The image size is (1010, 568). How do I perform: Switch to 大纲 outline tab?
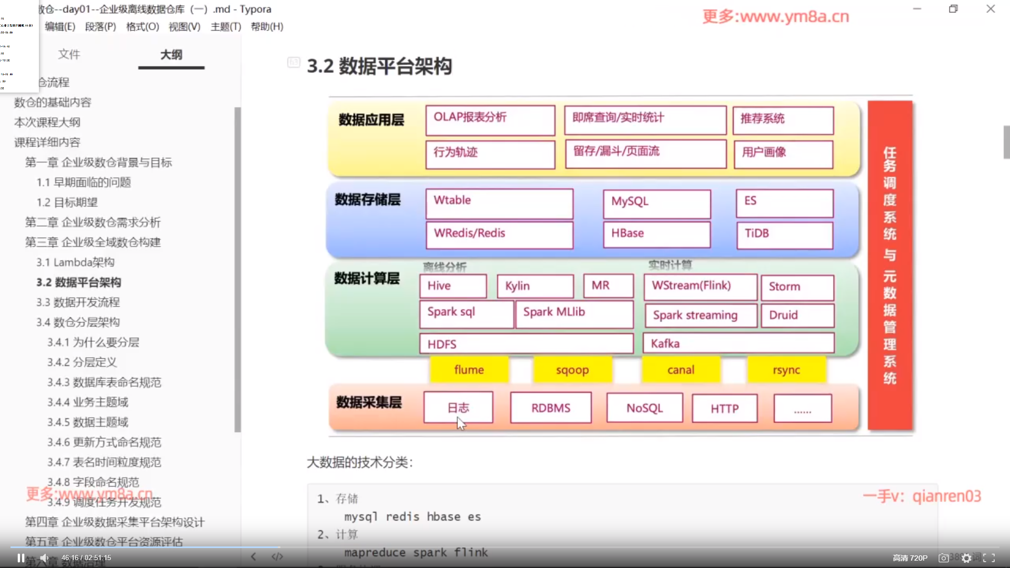(x=171, y=54)
